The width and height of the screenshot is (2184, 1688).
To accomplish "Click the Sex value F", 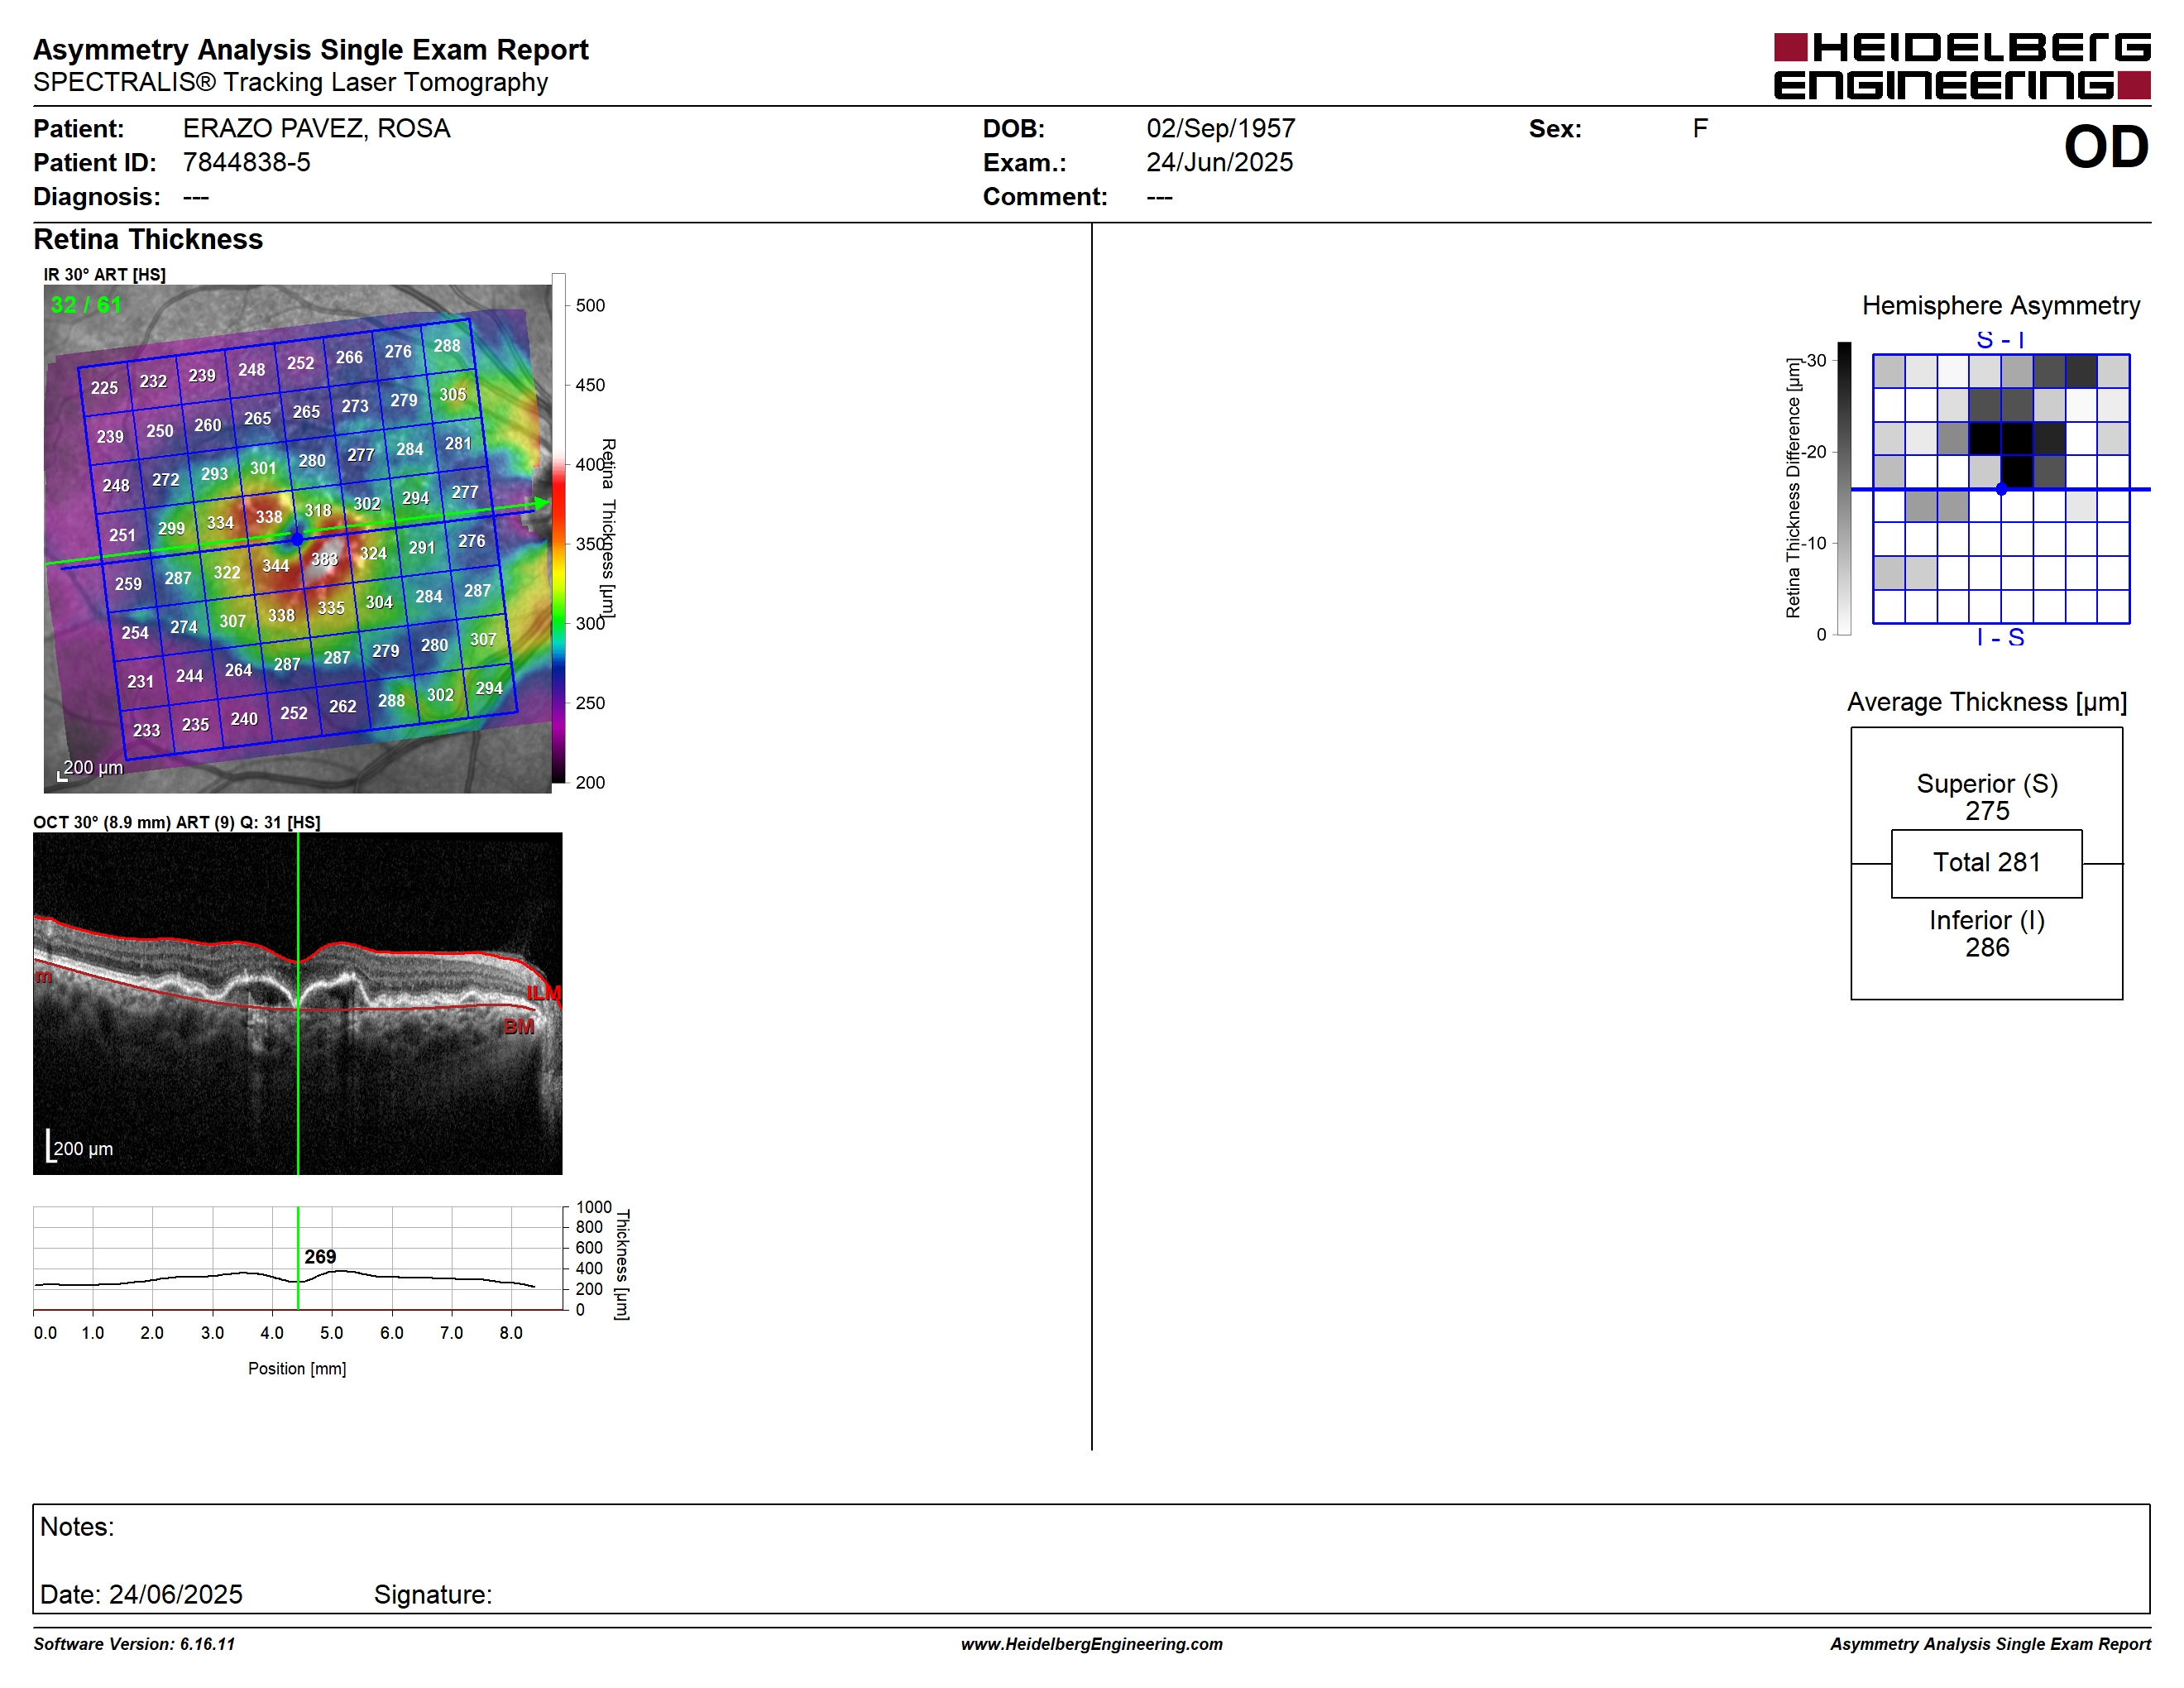I will [1700, 129].
